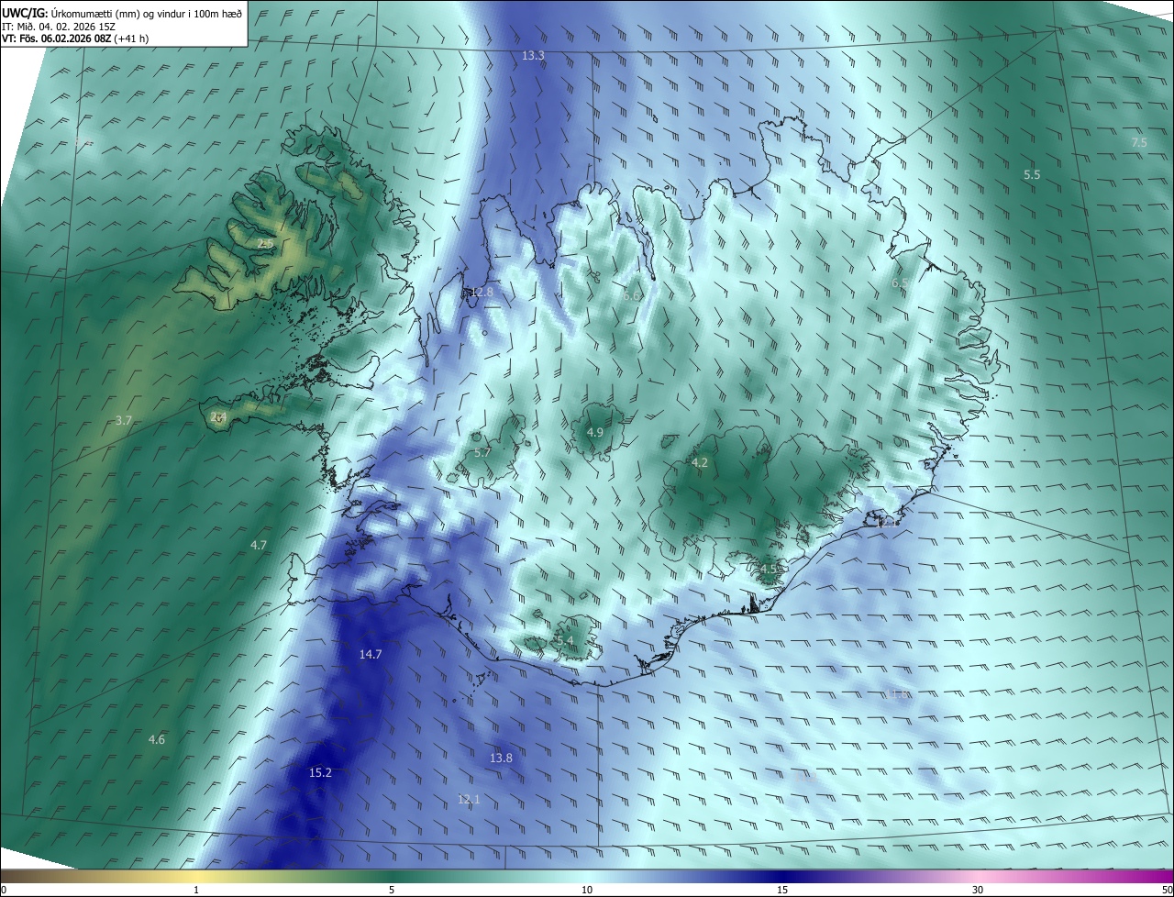This screenshot has width=1174, height=897.
Task: Click the 13.3 value label on the map
Action: click(533, 56)
